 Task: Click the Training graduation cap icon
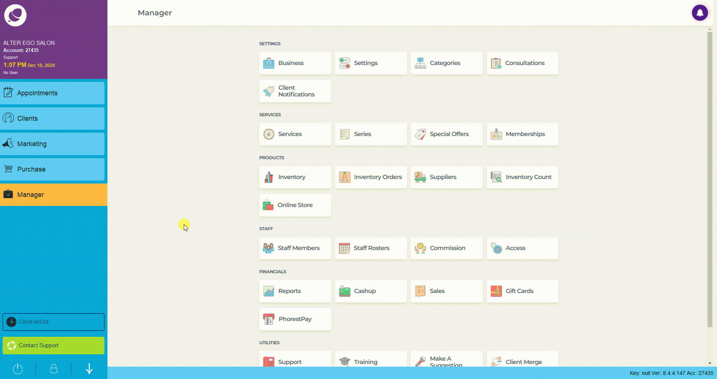[x=344, y=361]
